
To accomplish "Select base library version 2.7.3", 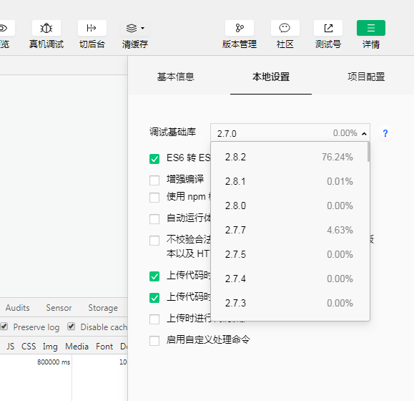I will (x=289, y=303).
